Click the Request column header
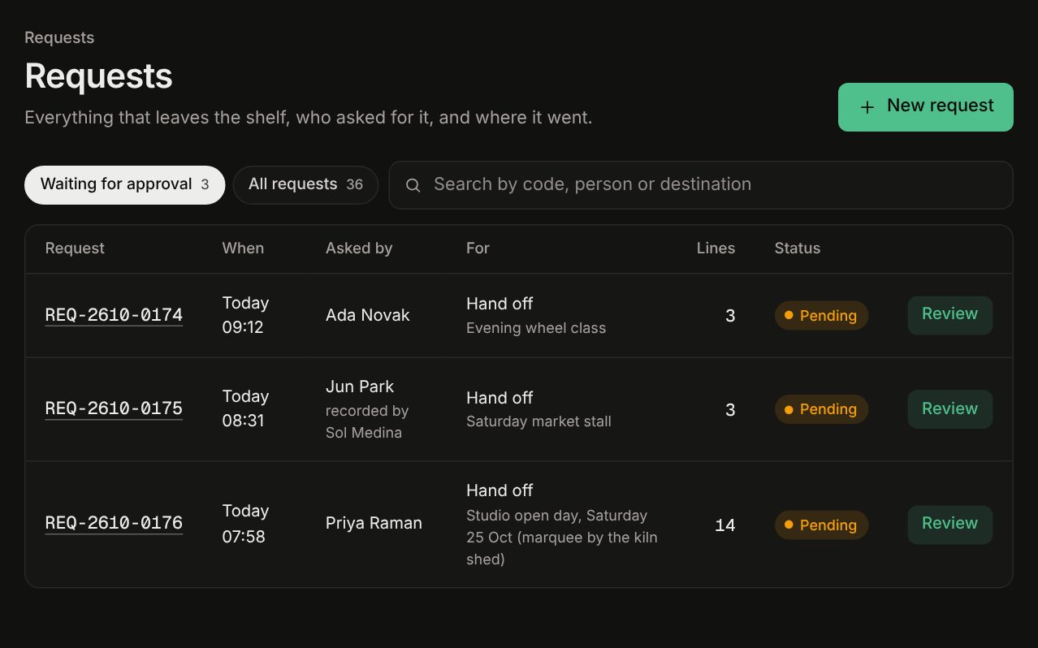 click(75, 248)
